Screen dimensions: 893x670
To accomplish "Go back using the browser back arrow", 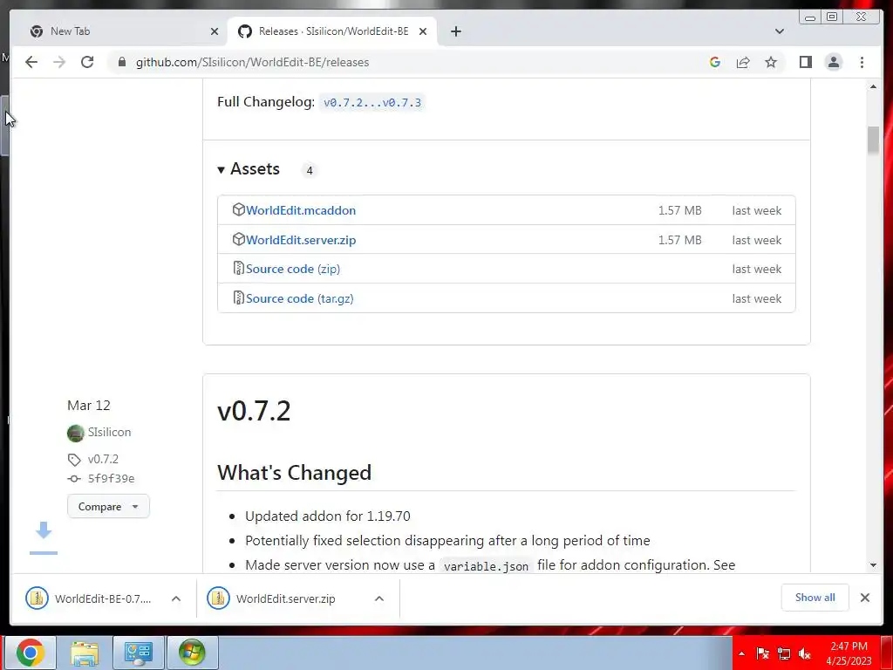I will click(31, 62).
